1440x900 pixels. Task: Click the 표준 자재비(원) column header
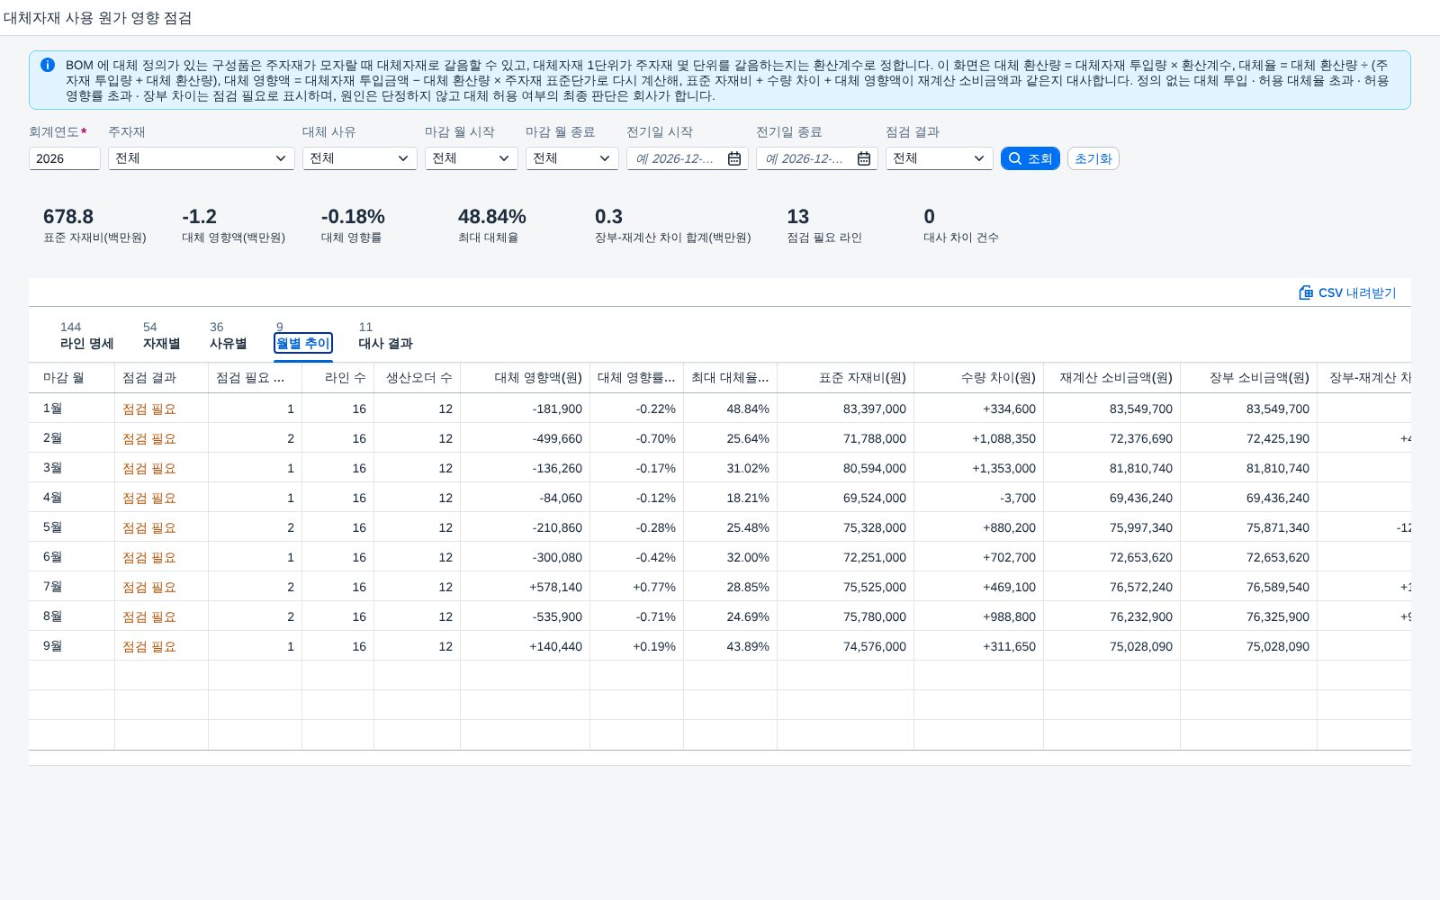pos(846,378)
